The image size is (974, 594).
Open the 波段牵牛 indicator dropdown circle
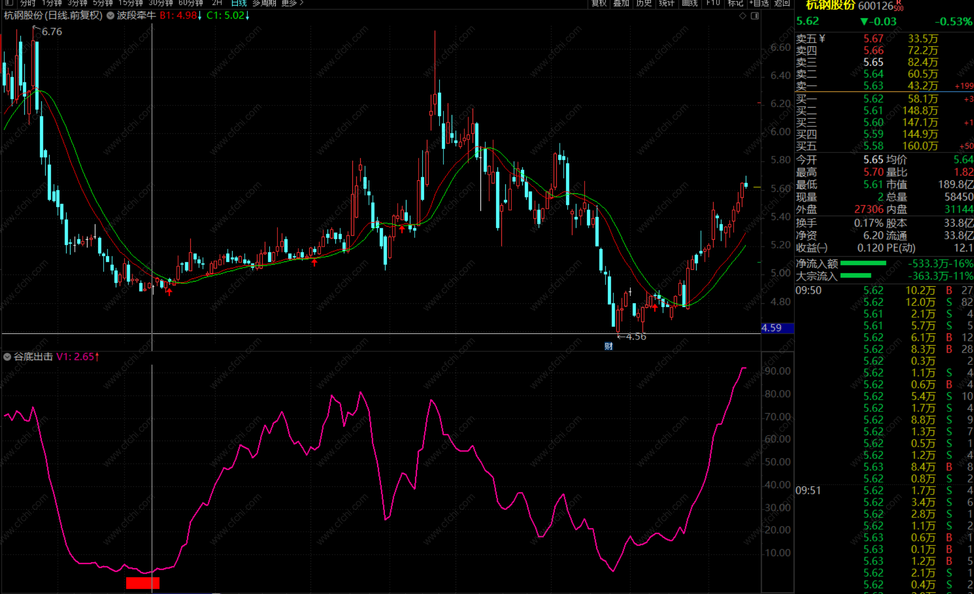point(111,16)
